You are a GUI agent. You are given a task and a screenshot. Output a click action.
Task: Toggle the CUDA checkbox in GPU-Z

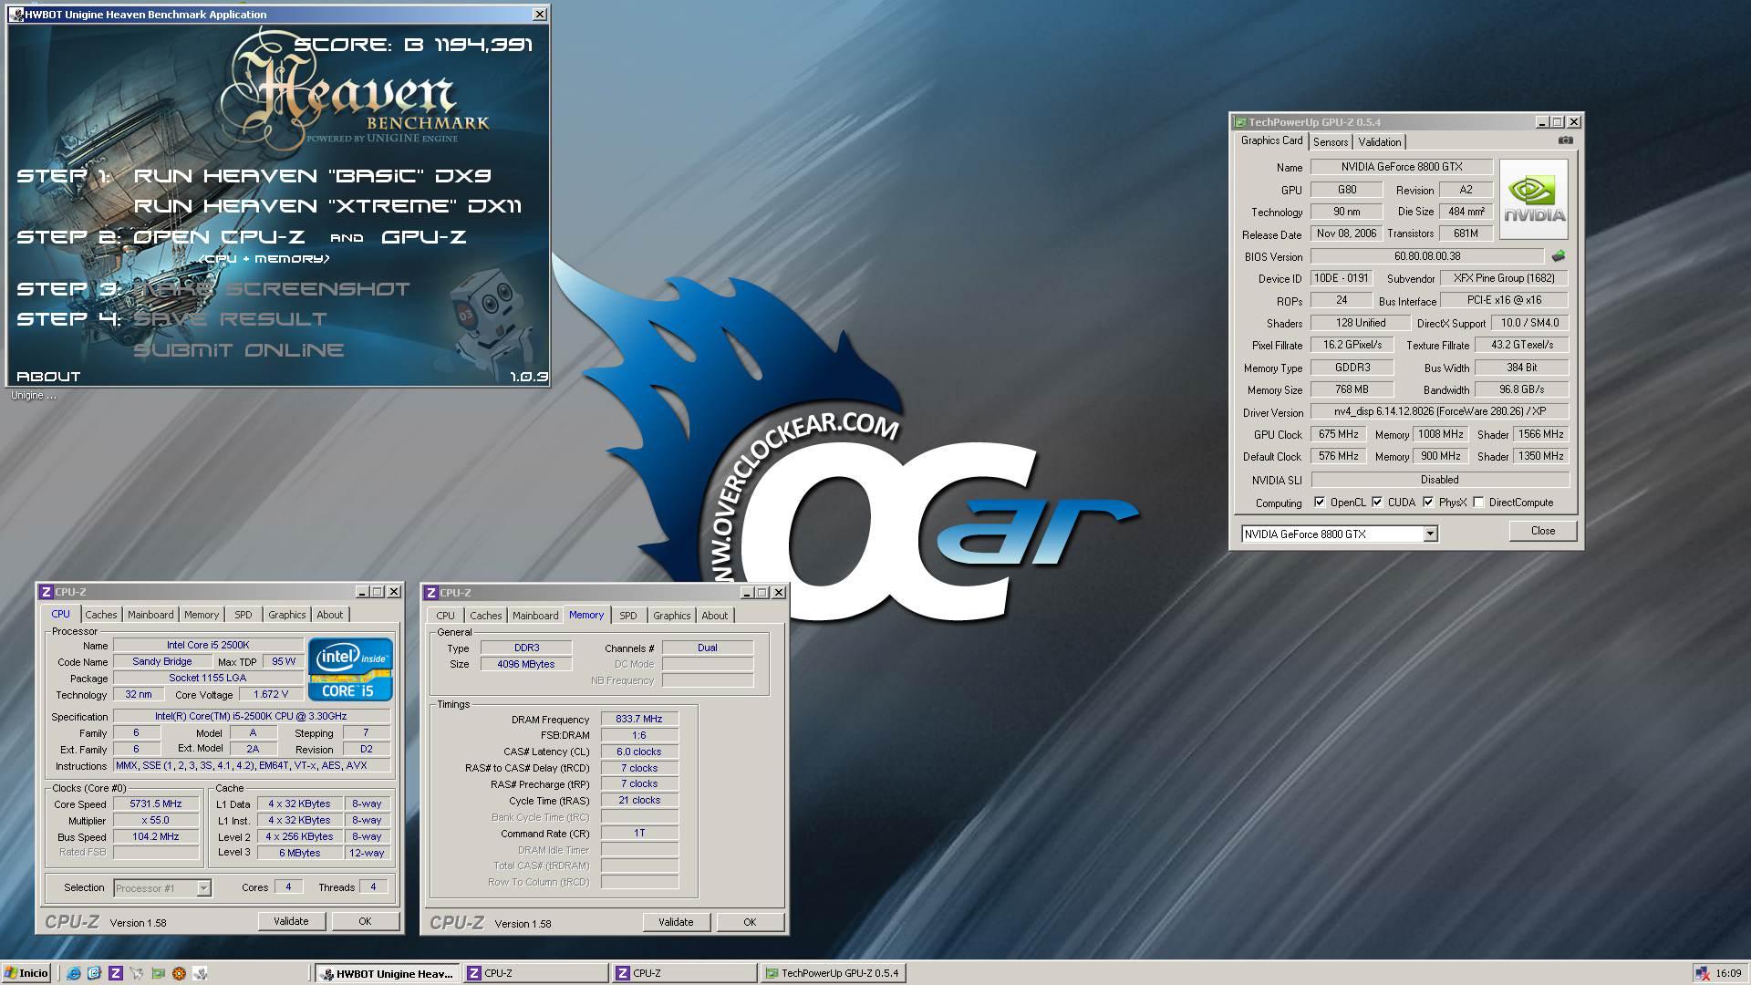point(1377,502)
